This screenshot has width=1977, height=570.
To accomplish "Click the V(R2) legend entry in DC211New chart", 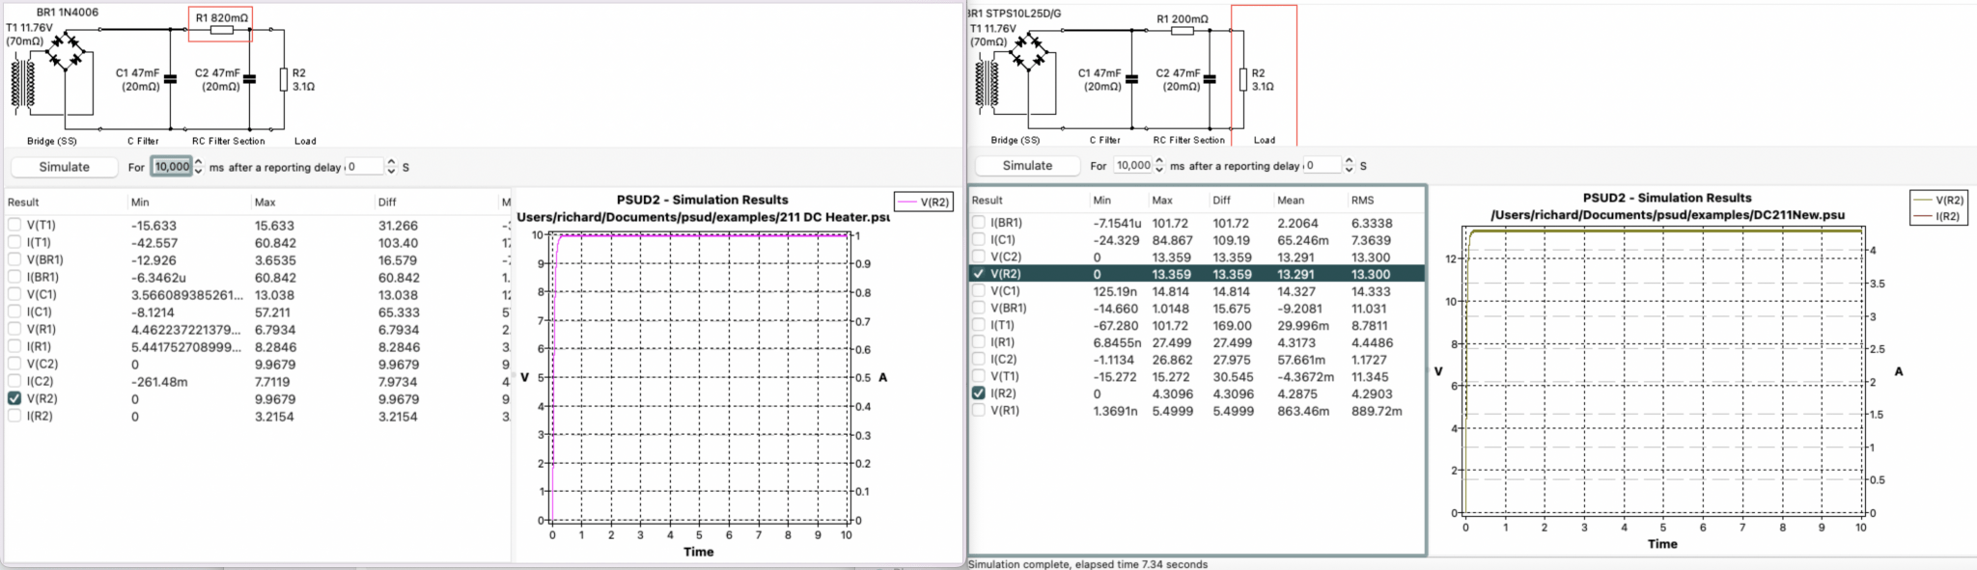I will [1937, 201].
